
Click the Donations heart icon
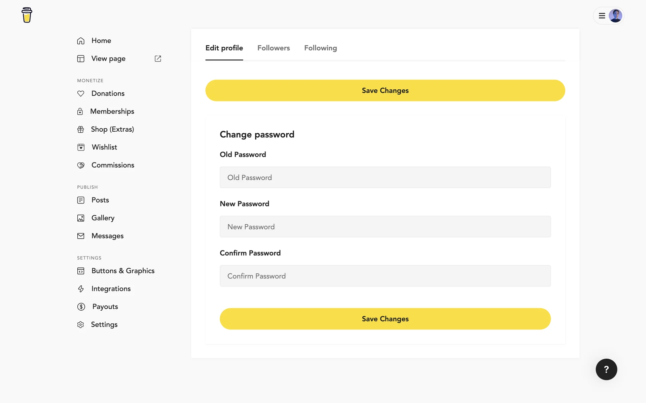pos(81,93)
